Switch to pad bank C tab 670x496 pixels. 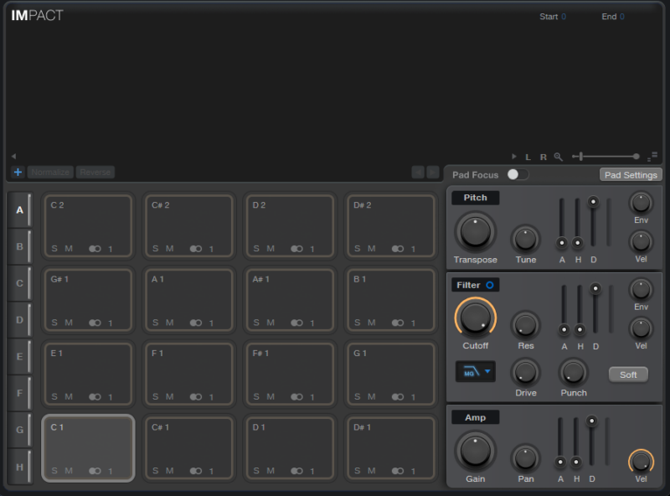tap(19, 283)
